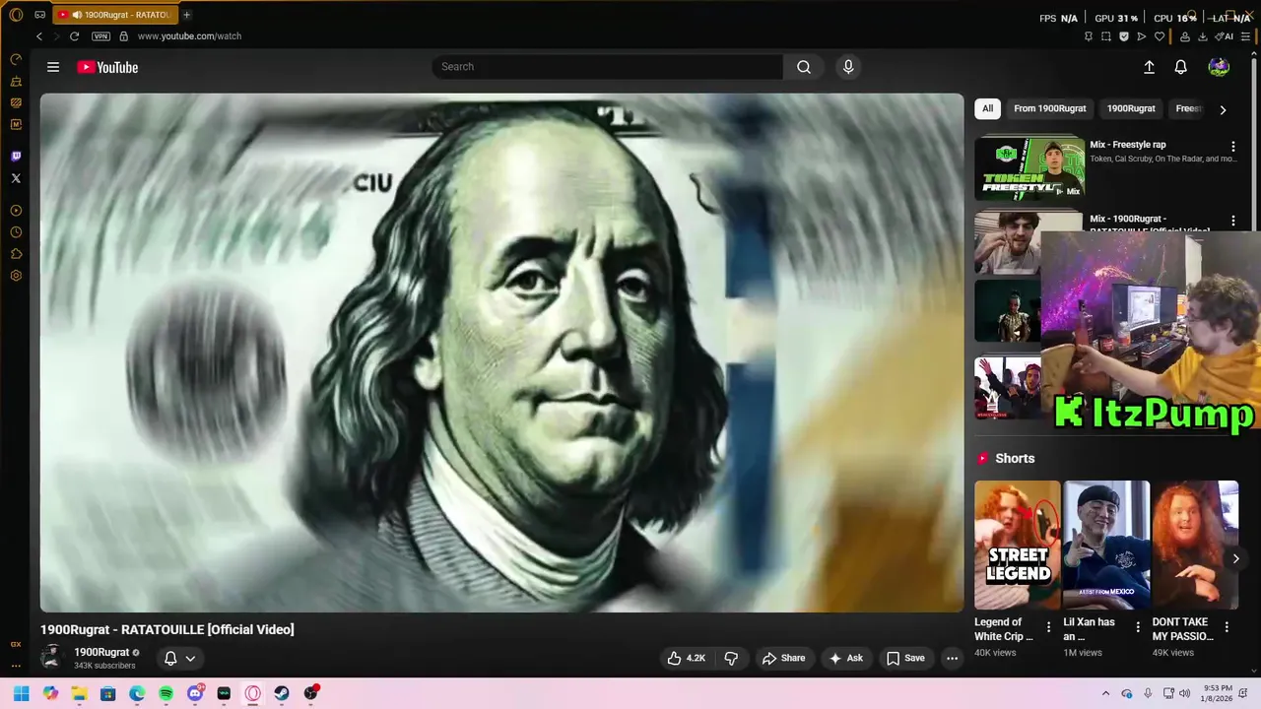Image resolution: width=1261 pixels, height=709 pixels.
Task: Bookmark page with the heart icon
Action: (x=1160, y=36)
